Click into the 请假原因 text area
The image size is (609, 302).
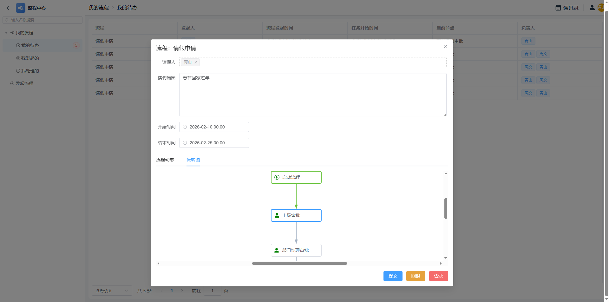coord(312,95)
